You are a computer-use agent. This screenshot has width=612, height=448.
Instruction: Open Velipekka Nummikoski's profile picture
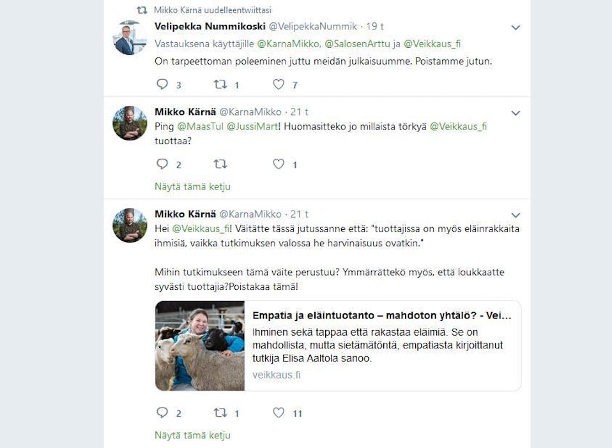(130, 38)
